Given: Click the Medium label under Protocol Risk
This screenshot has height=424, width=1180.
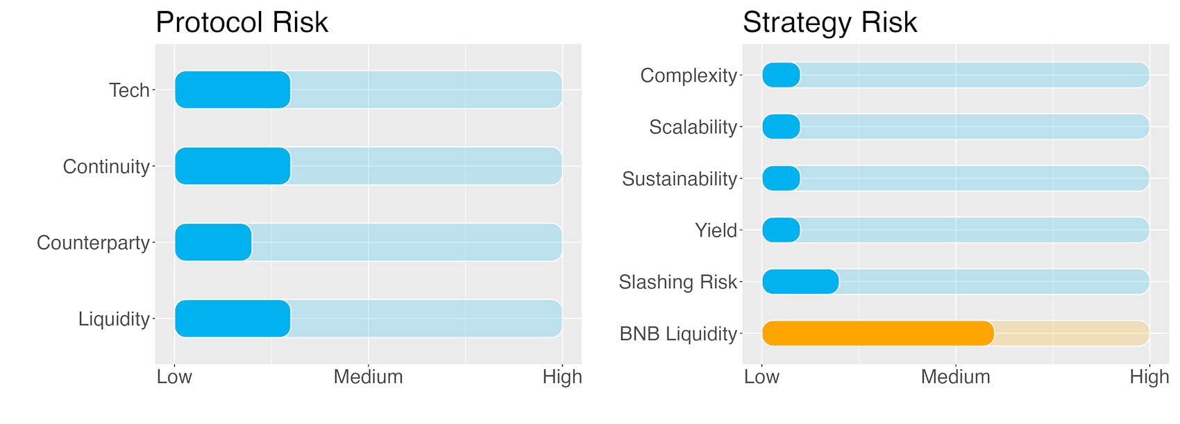Looking at the screenshot, I should pyautogui.click(x=368, y=377).
